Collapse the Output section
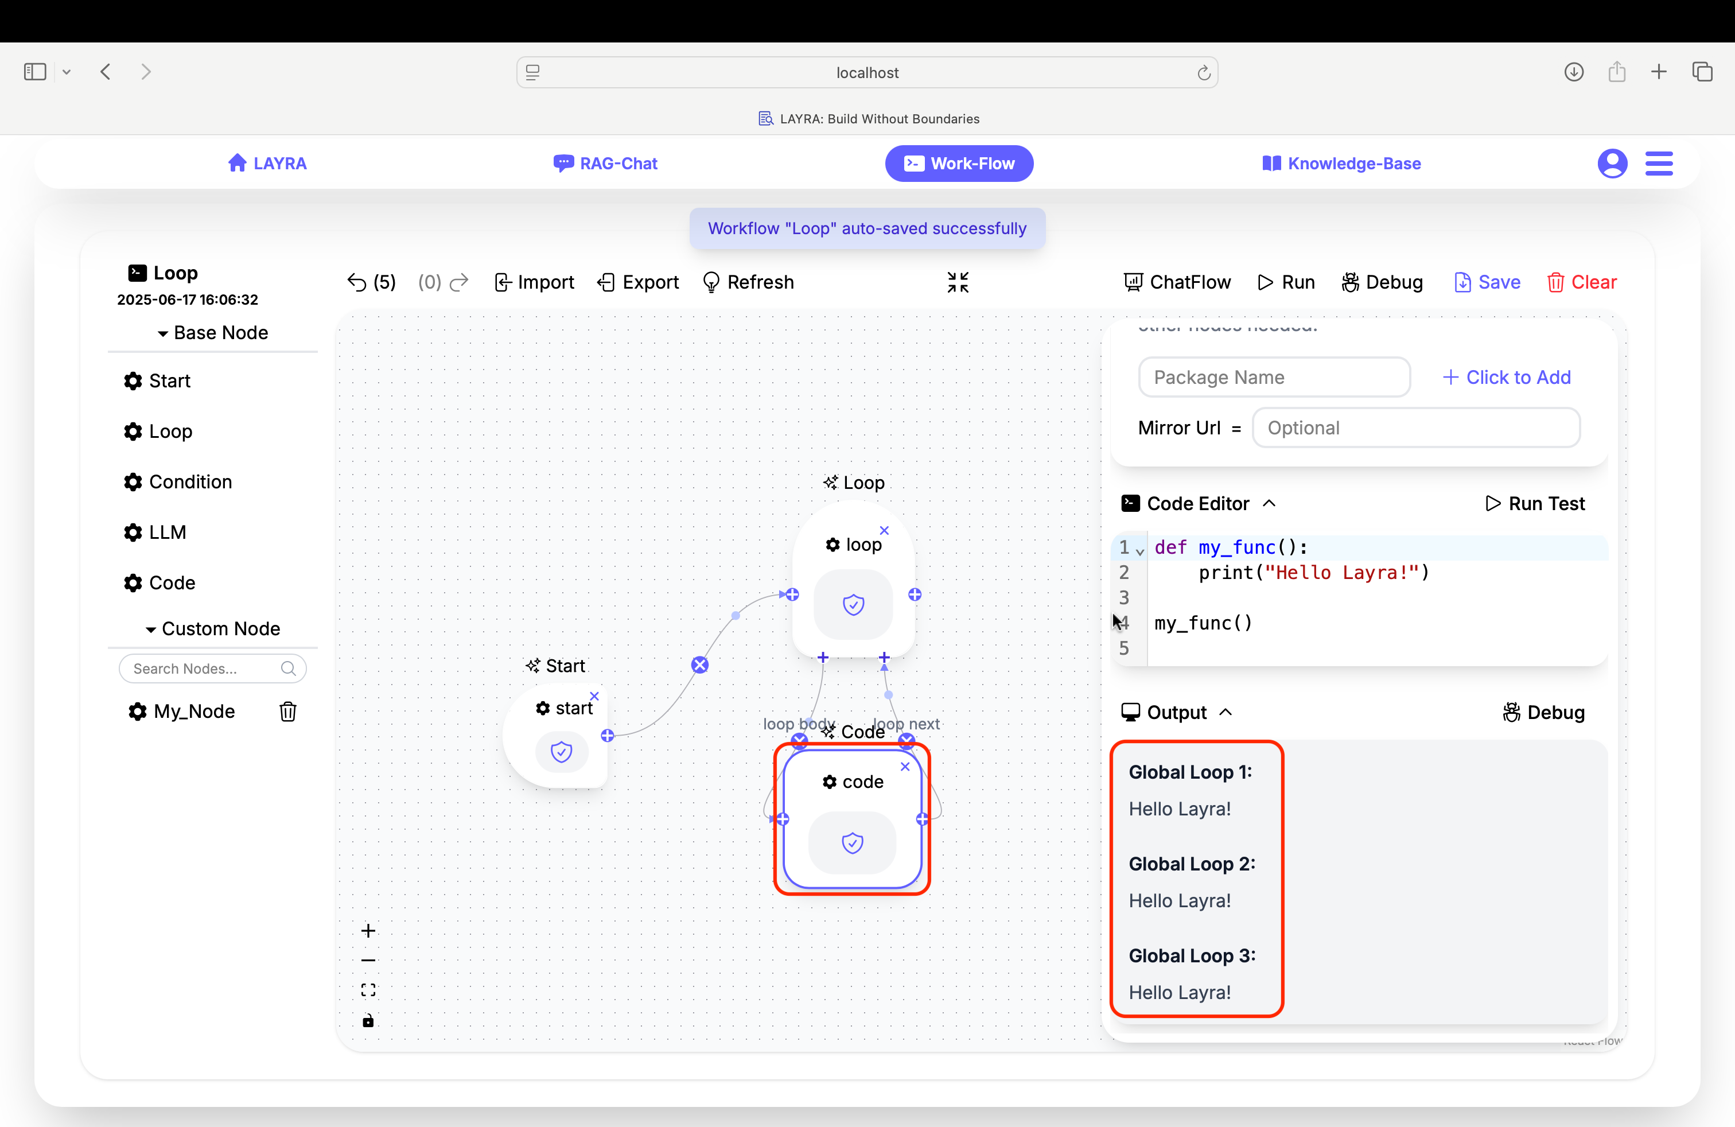This screenshot has width=1735, height=1127. [1226, 712]
